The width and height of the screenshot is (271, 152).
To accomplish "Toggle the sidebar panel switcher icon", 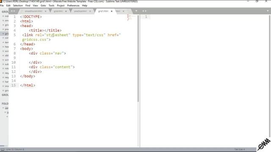I will [3, 149].
